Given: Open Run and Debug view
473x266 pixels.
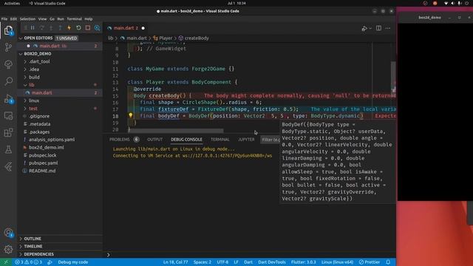Looking at the screenshot, I should click(x=8, y=99).
